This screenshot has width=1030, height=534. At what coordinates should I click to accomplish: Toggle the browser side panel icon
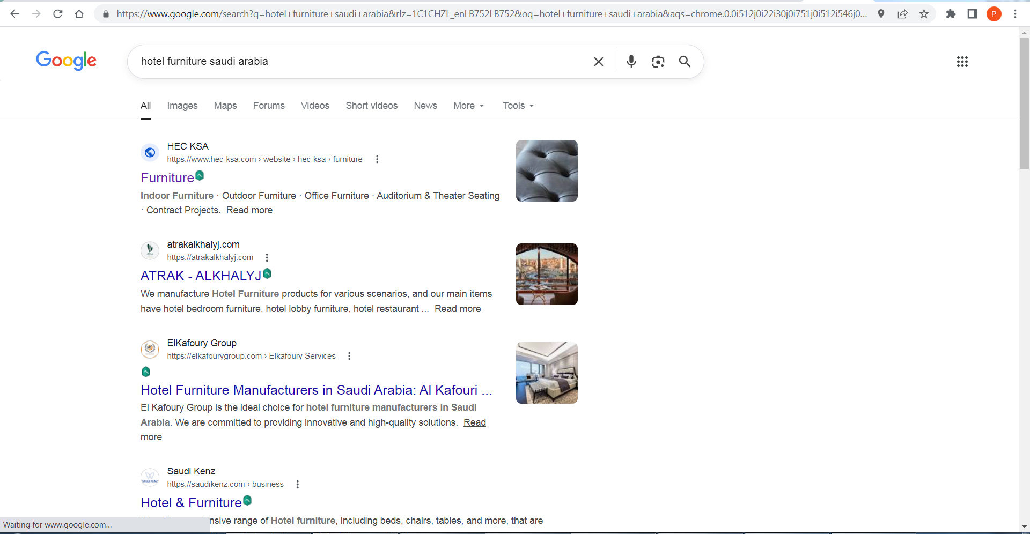[972, 14]
